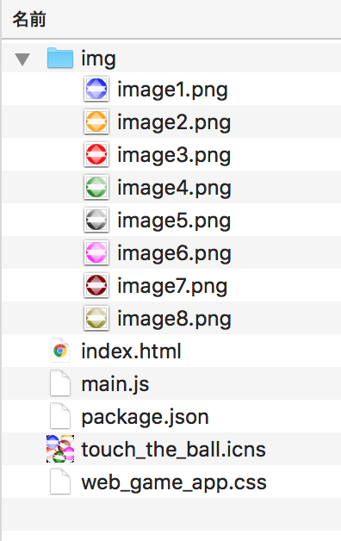341x541 pixels.
Task: Click the blank document icon of web_game_app.css
Action: point(60,482)
